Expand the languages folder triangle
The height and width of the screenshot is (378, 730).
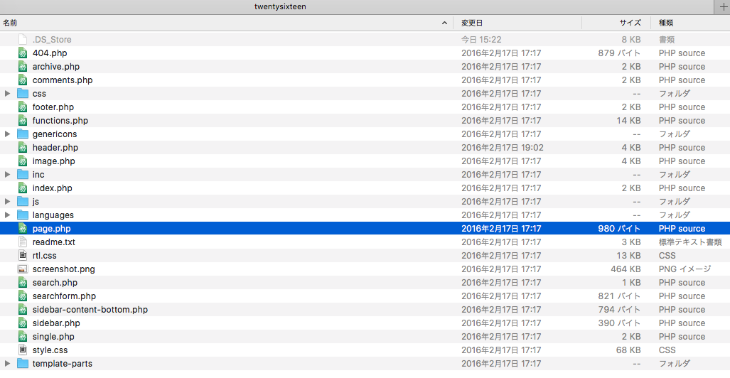pyautogui.click(x=8, y=215)
